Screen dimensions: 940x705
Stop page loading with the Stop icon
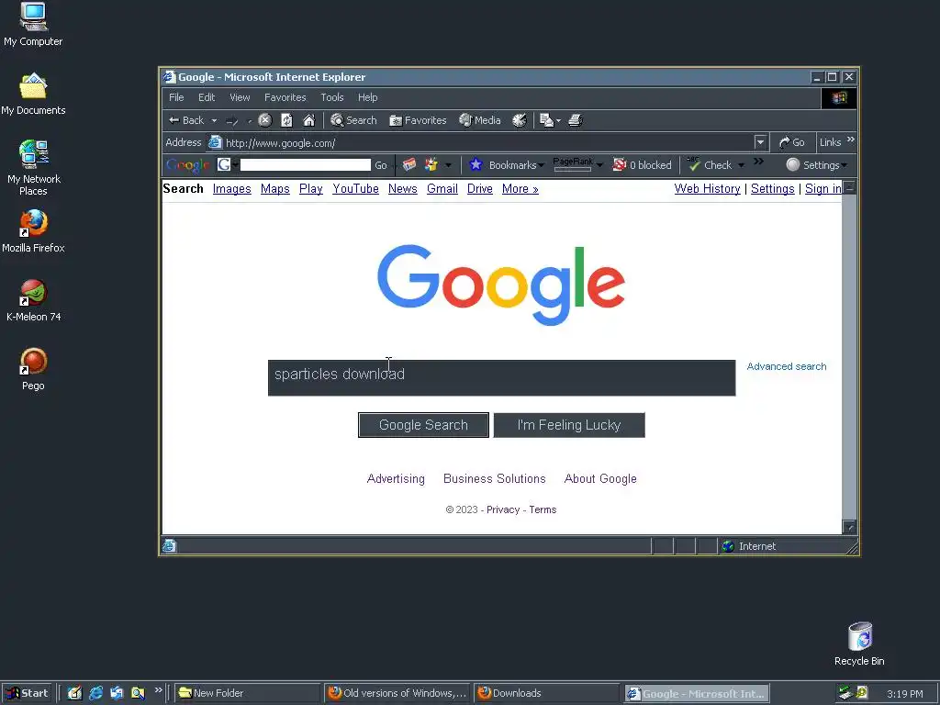tap(265, 120)
